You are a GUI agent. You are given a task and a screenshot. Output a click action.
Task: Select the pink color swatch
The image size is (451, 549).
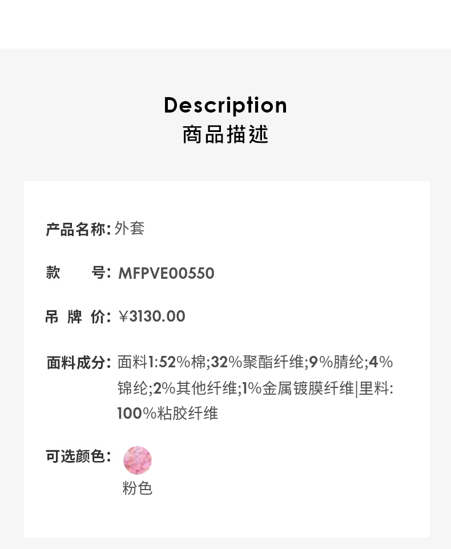tap(138, 460)
